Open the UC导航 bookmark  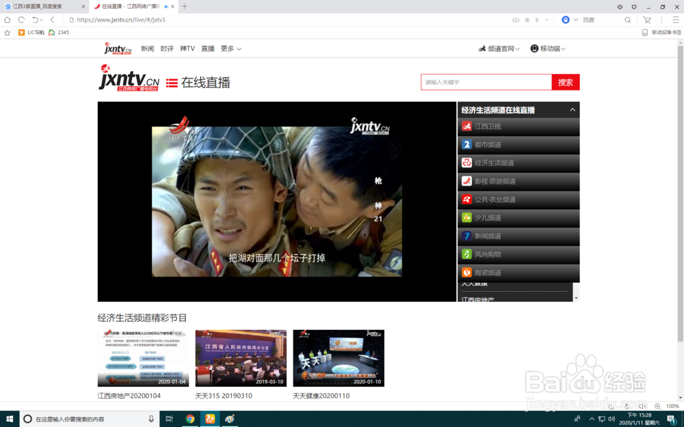coord(31,32)
